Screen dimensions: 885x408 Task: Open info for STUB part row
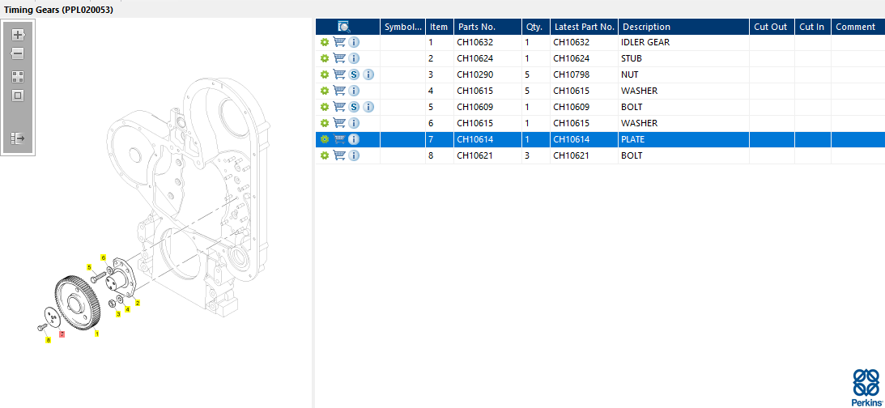pyautogui.click(x=354, y=58)
